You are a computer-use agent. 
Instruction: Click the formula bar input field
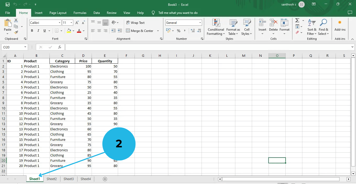[183, 47]
